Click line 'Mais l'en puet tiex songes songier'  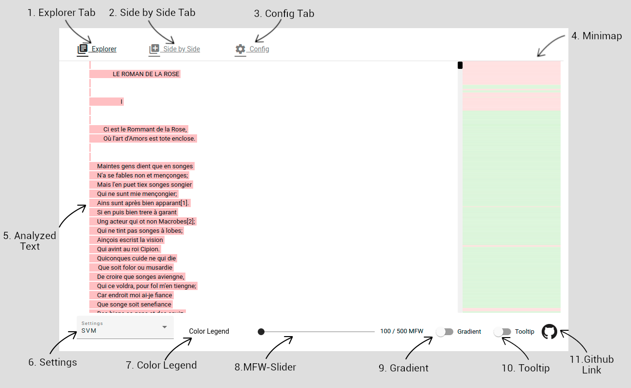click(x=145, y=185)
